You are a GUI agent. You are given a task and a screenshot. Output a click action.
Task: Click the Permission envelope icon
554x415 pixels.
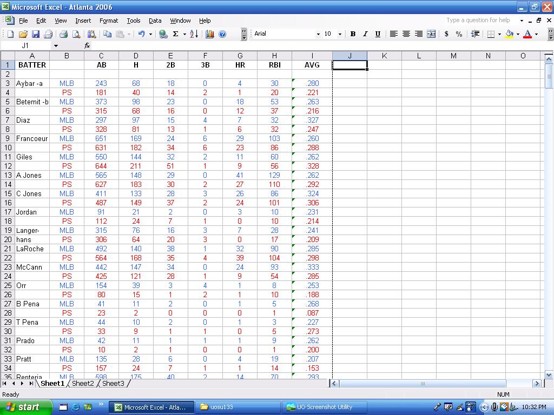pyautogui.click(x=48, y=34)
